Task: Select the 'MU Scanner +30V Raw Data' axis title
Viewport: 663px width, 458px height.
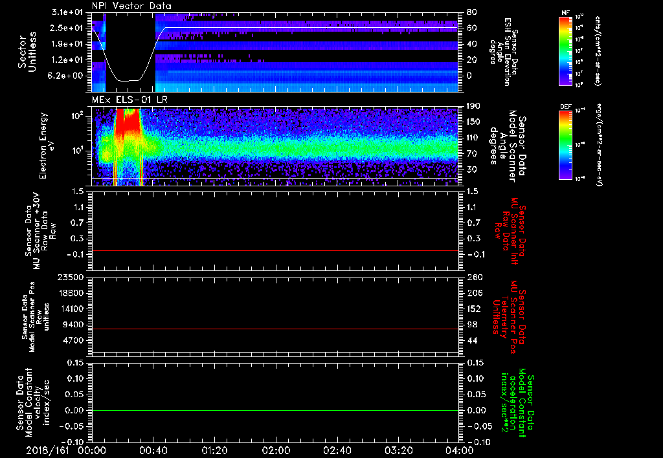Action: [x=41, y=231]
